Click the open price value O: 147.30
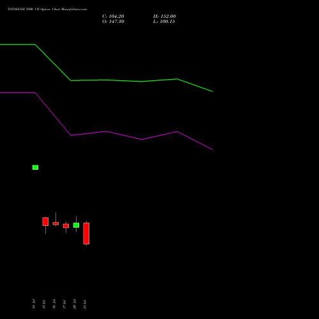This screenshot has height=319, width=319. click(113, 22)
